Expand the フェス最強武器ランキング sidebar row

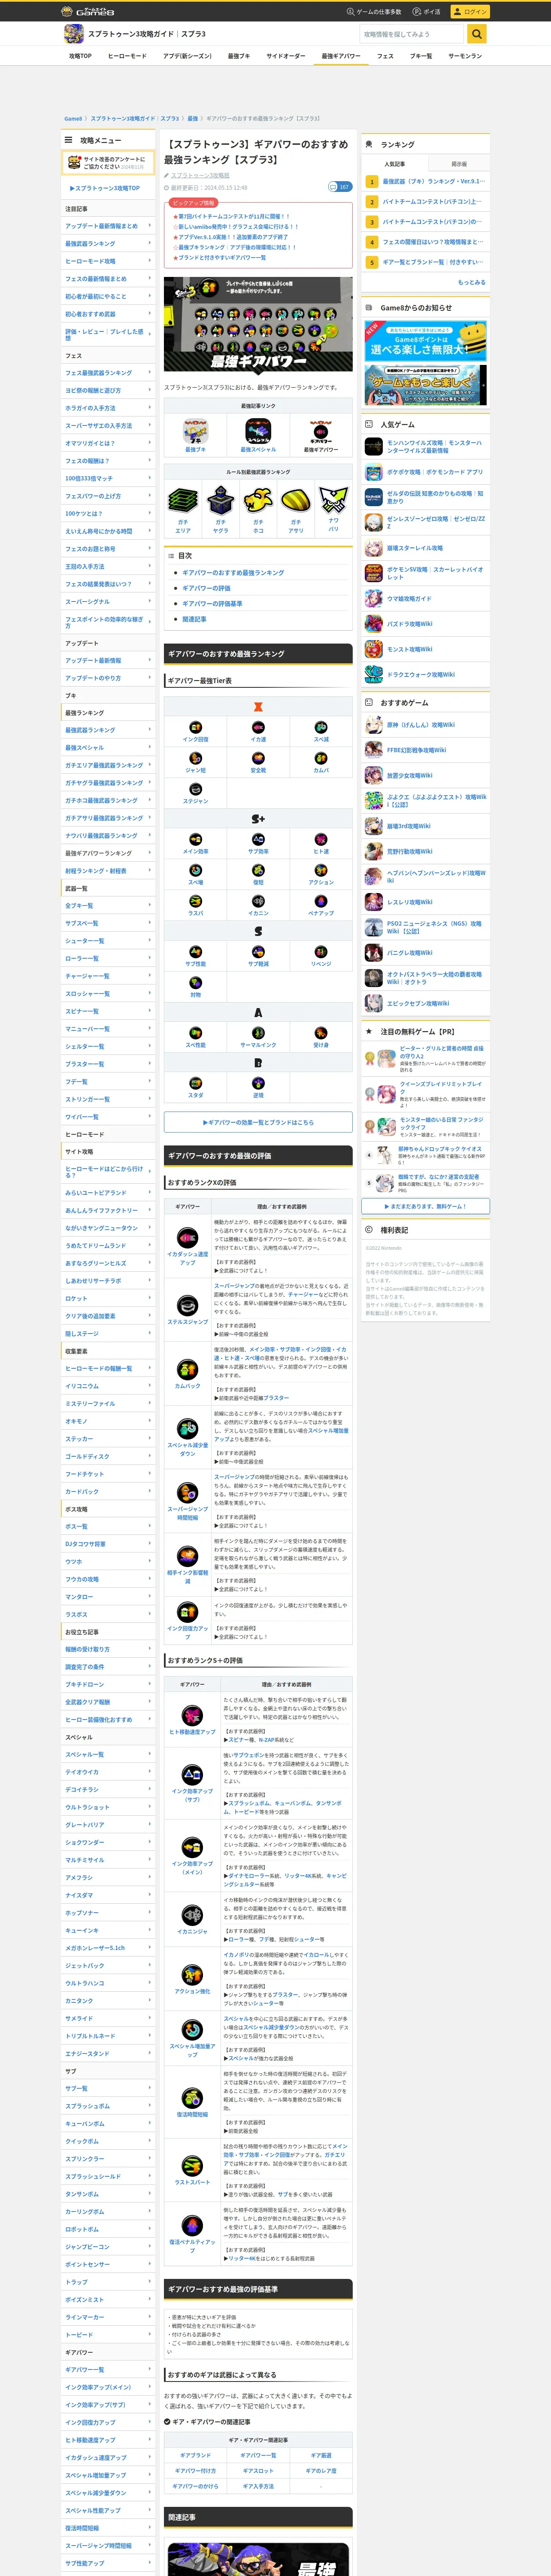(x=108, y=373)
